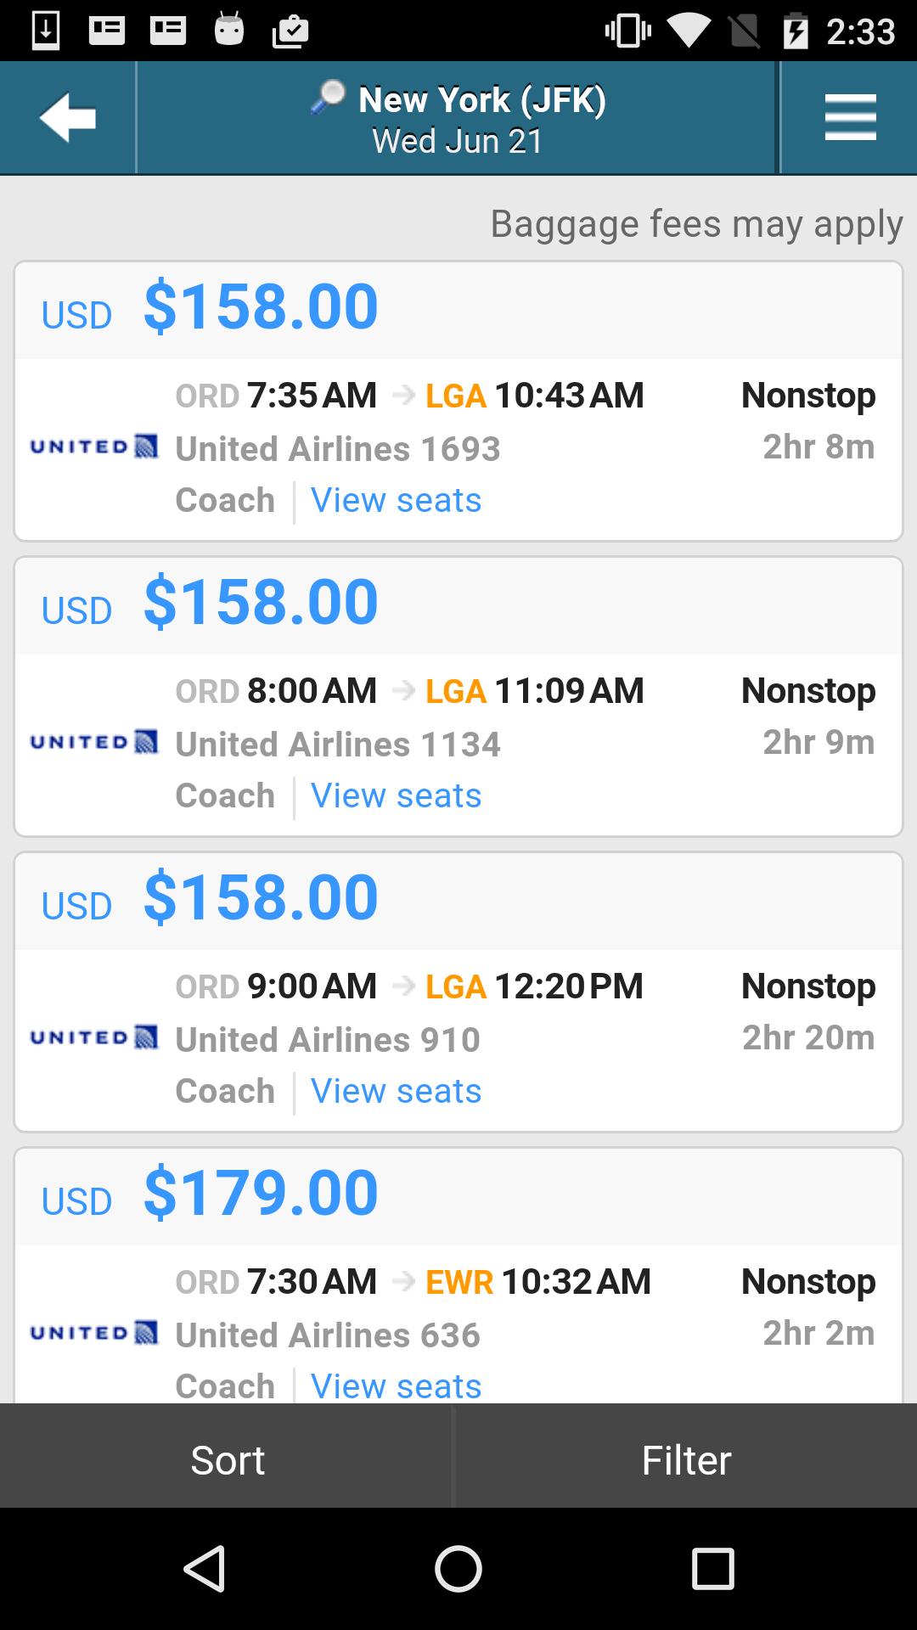View seats for United Airlines 910
917x1630 pixels.
[x=396, y=1091]
